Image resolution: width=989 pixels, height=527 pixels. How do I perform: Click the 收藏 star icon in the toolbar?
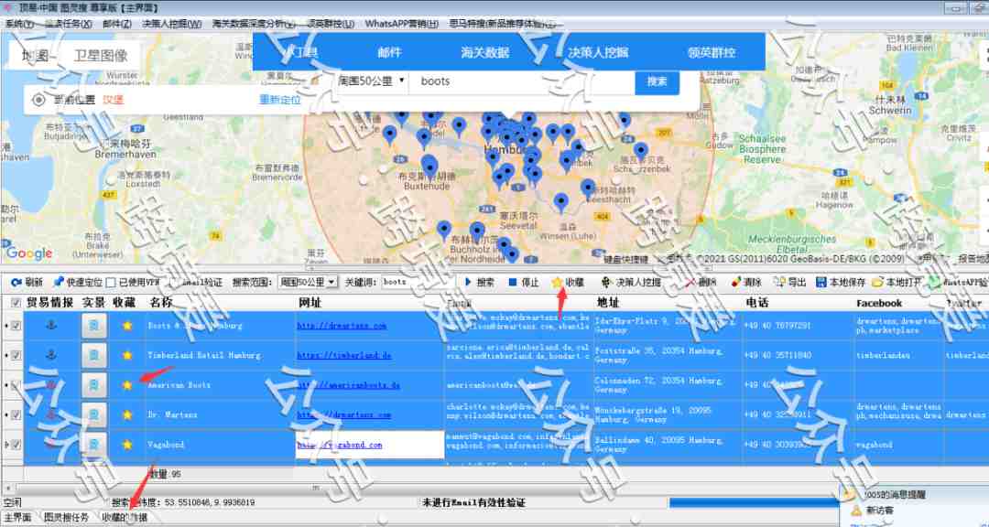[557, 283]
